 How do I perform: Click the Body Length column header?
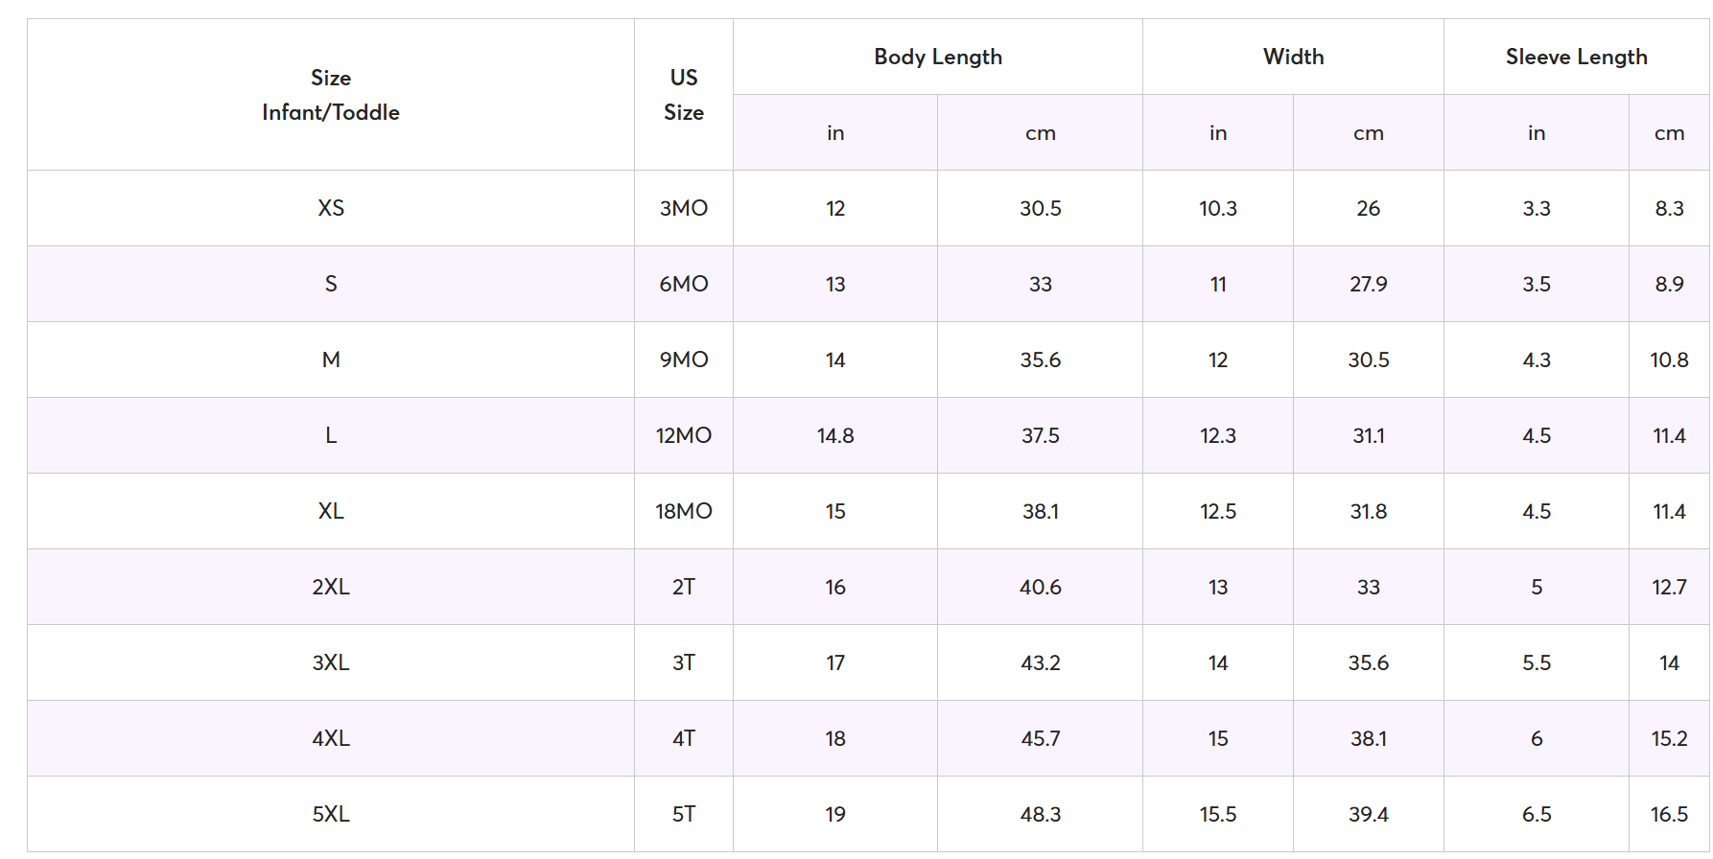point(937,57)
